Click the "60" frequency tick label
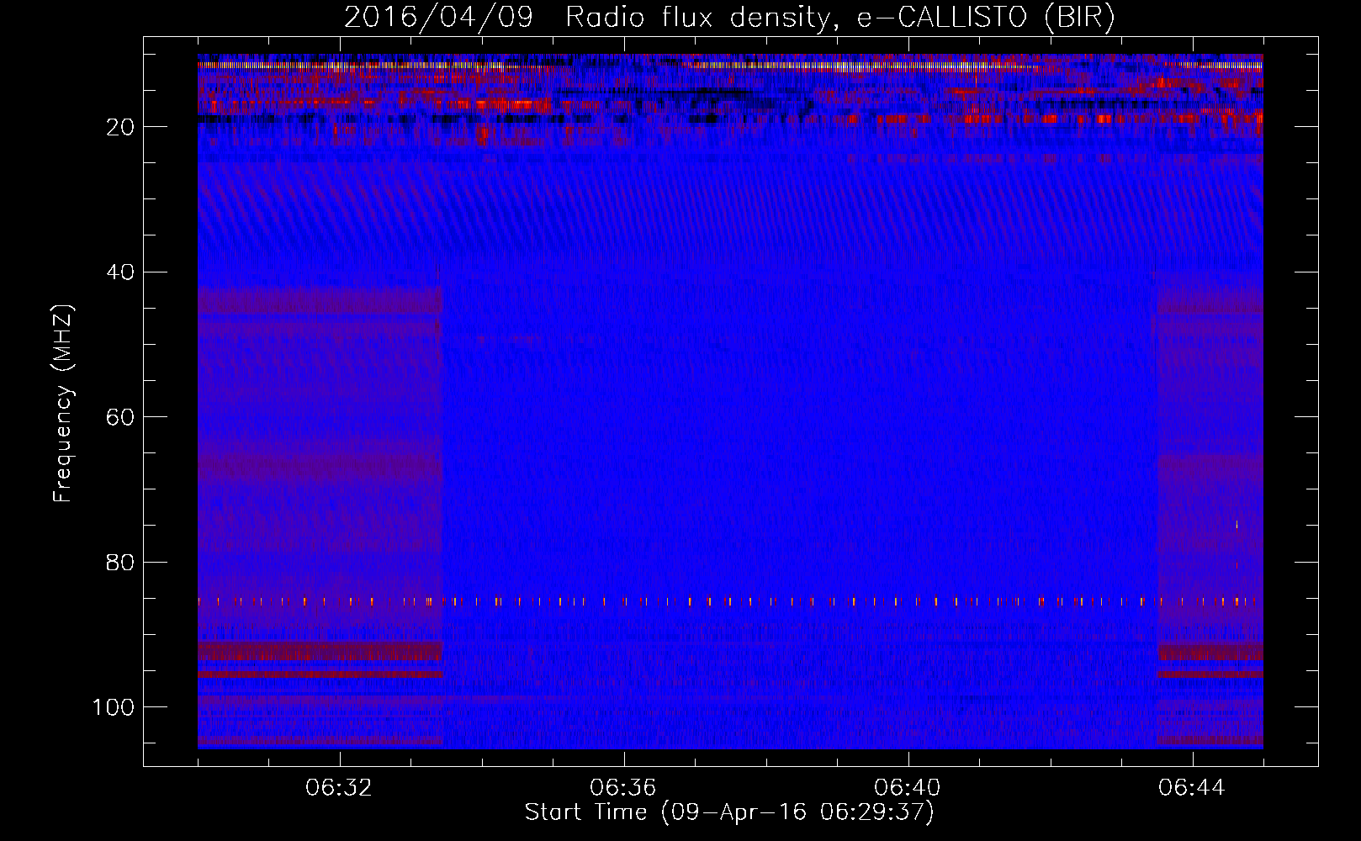The width and height of the screenshot is (1361, 841). pyautogui.click(x=121, y=417)
